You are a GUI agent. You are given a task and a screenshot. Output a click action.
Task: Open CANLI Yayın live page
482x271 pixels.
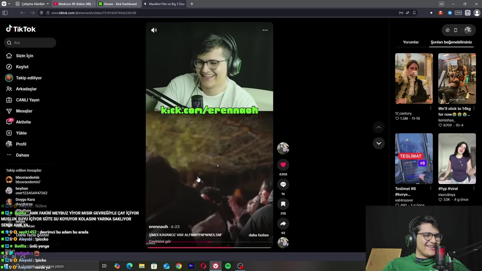point(28,100)
